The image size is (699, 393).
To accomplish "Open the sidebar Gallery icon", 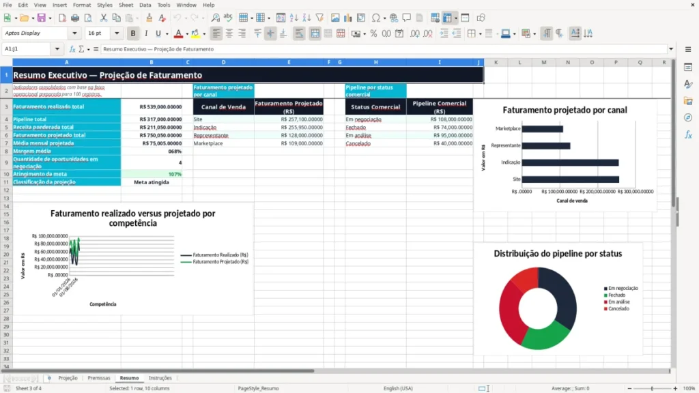I will click(688, 101).
